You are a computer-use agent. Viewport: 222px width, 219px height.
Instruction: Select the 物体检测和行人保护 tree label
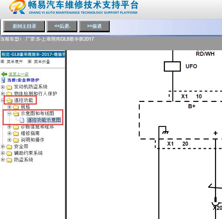(35, 94)
